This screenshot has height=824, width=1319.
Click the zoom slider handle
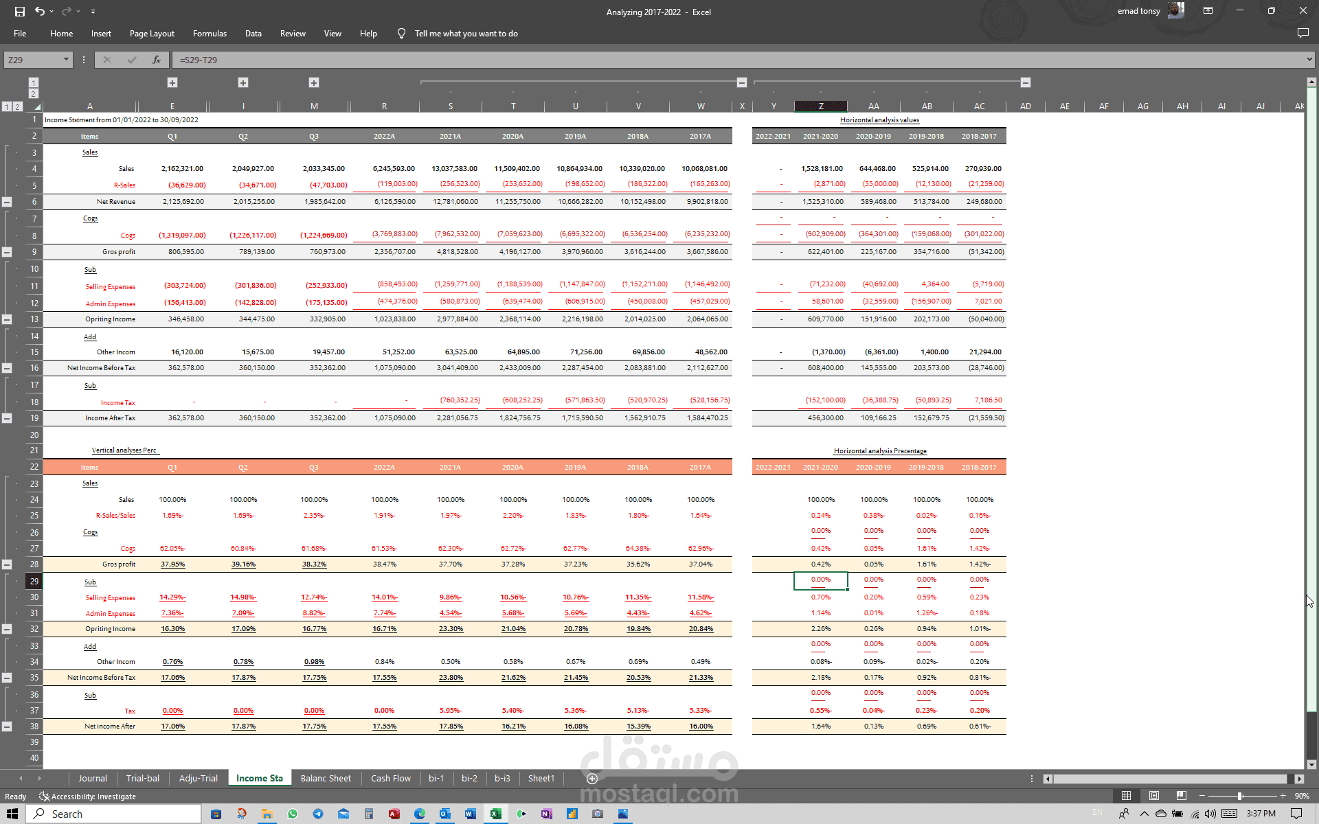pos(1240,796)
